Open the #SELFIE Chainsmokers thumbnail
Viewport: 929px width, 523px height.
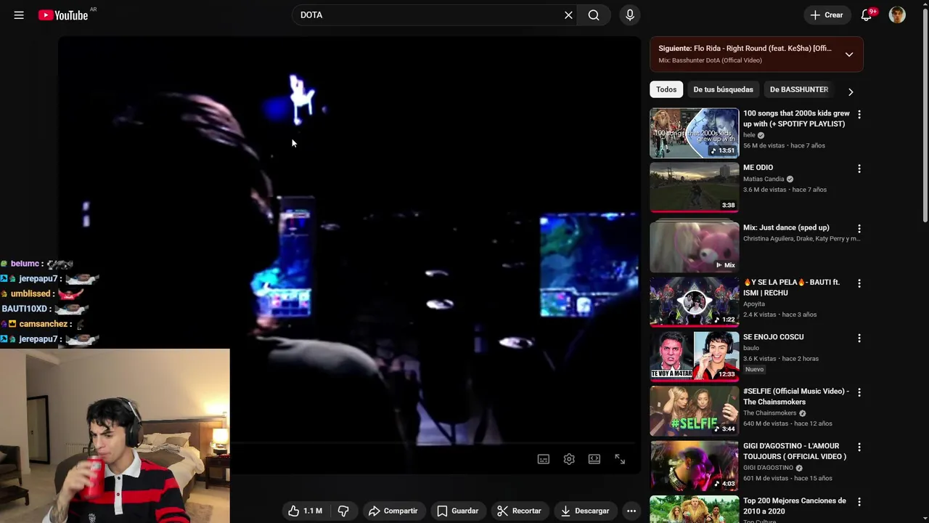pyautogui.click(x=694, y=410)
